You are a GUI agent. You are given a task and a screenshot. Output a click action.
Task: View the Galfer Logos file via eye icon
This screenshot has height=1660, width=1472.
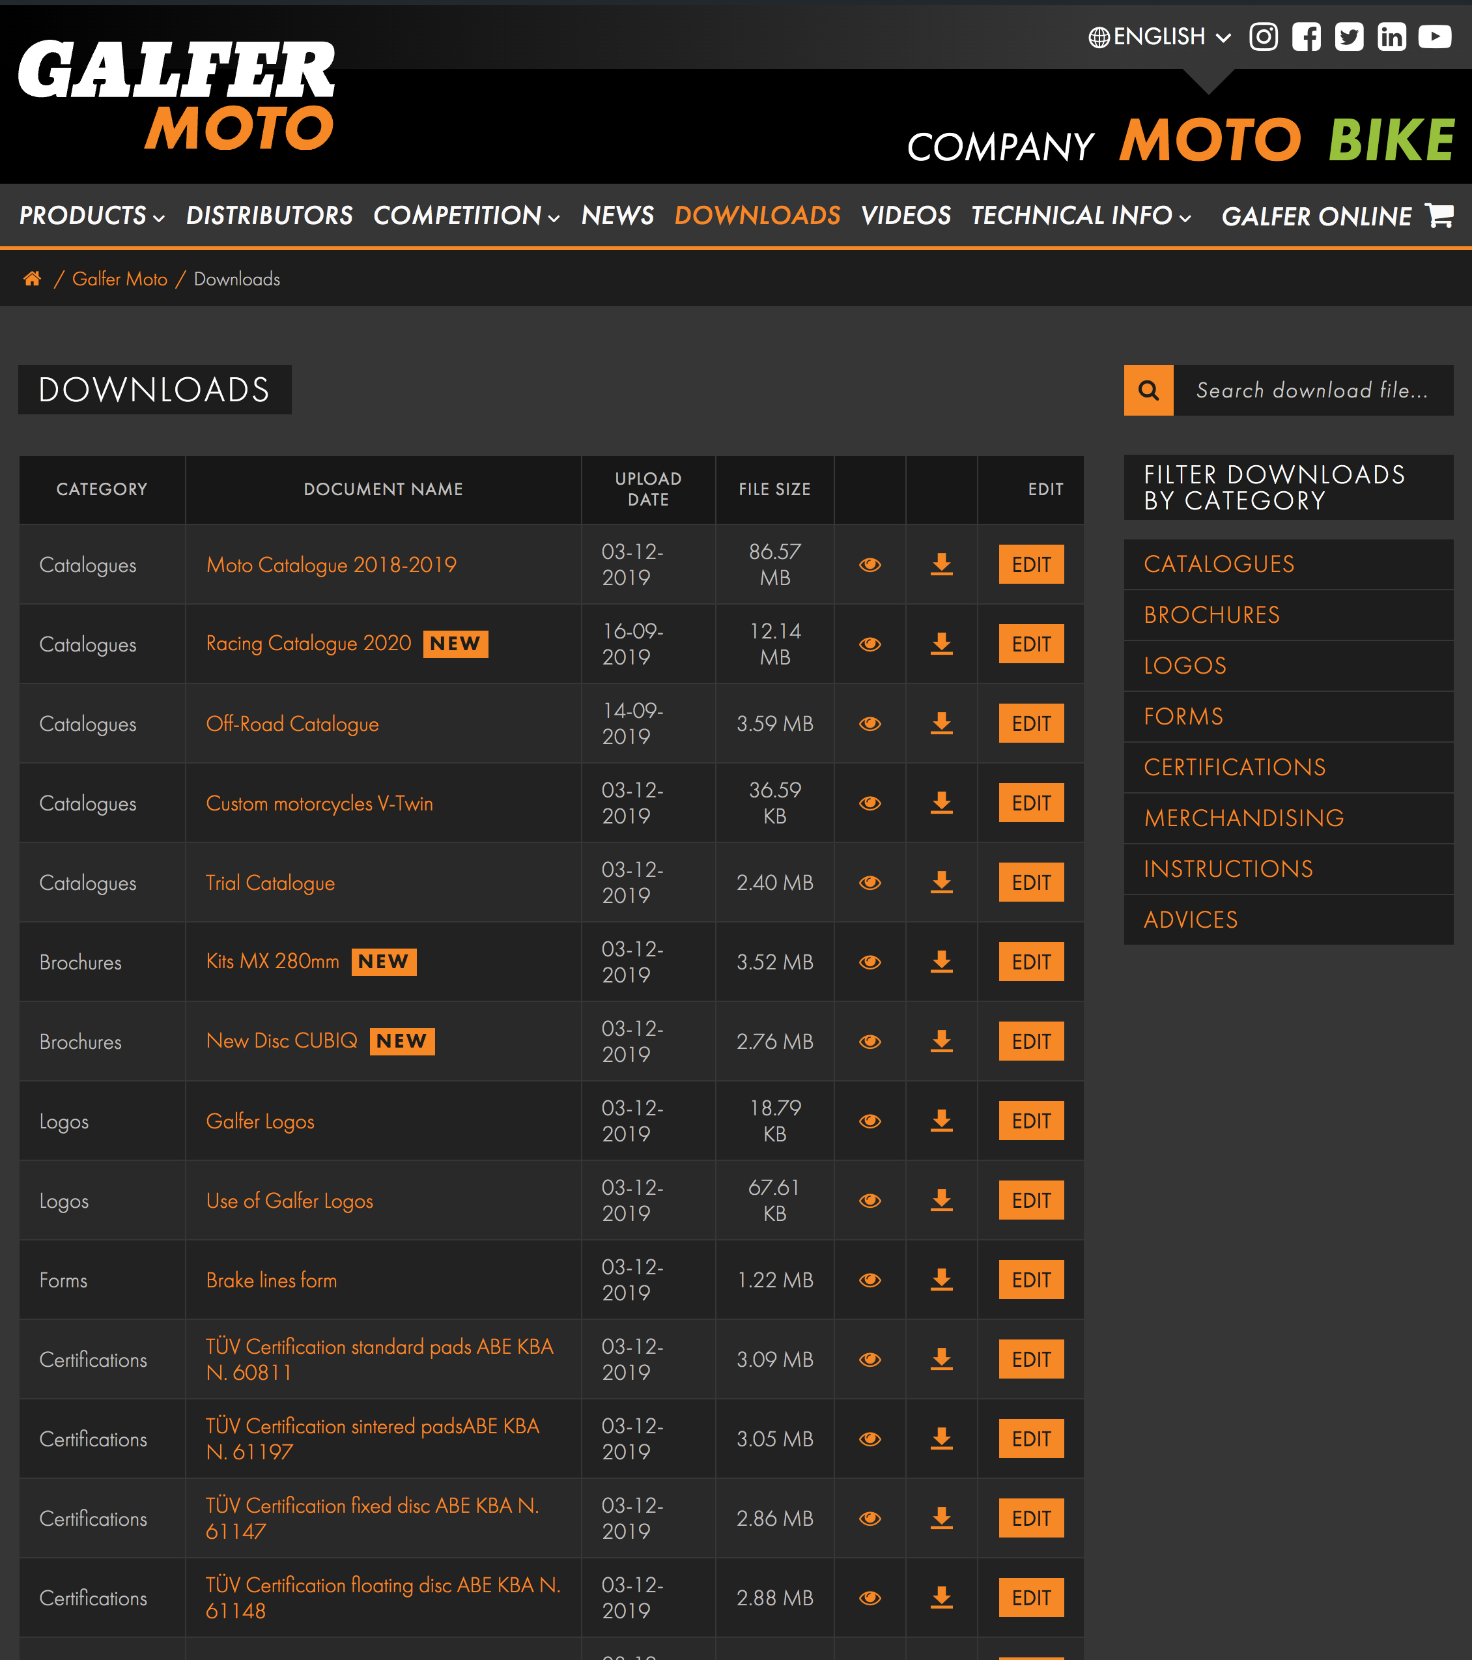tap(870, 1121)
